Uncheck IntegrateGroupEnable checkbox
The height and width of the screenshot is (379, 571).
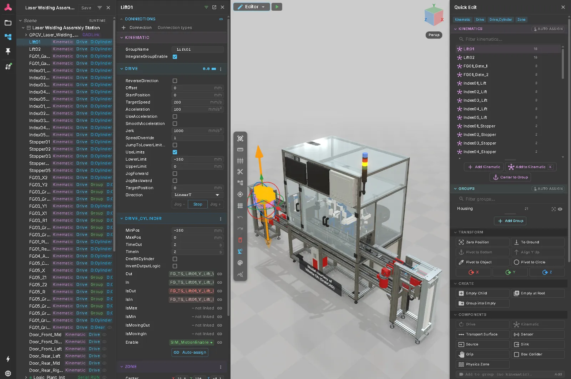point(175,57)
